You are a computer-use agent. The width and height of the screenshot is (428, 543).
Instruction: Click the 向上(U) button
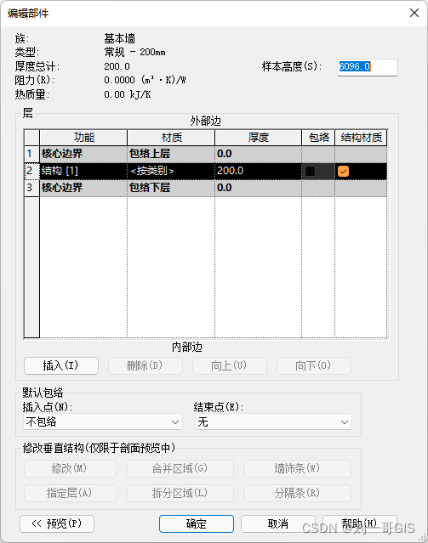[230, 365]
